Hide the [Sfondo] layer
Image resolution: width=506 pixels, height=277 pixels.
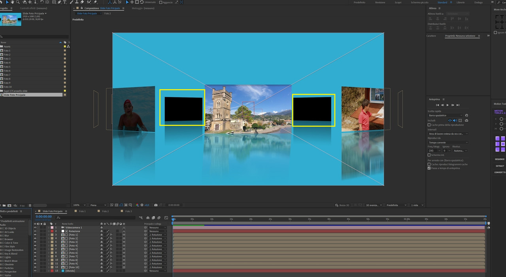35,271
